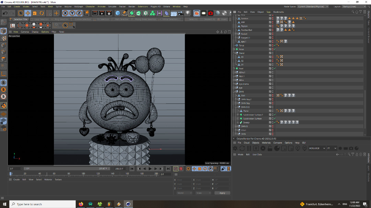Click the Undo arrow icon
This screenshot has width=371, height=208.
pos(5,13)
